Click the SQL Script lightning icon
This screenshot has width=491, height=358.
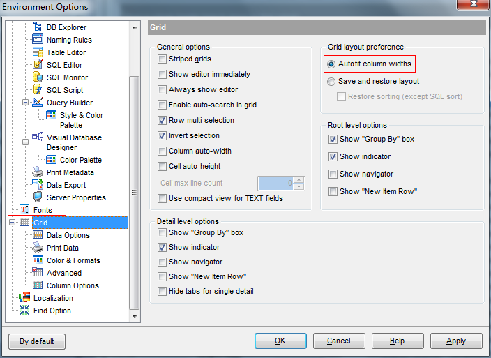click(x=38, y=90)
